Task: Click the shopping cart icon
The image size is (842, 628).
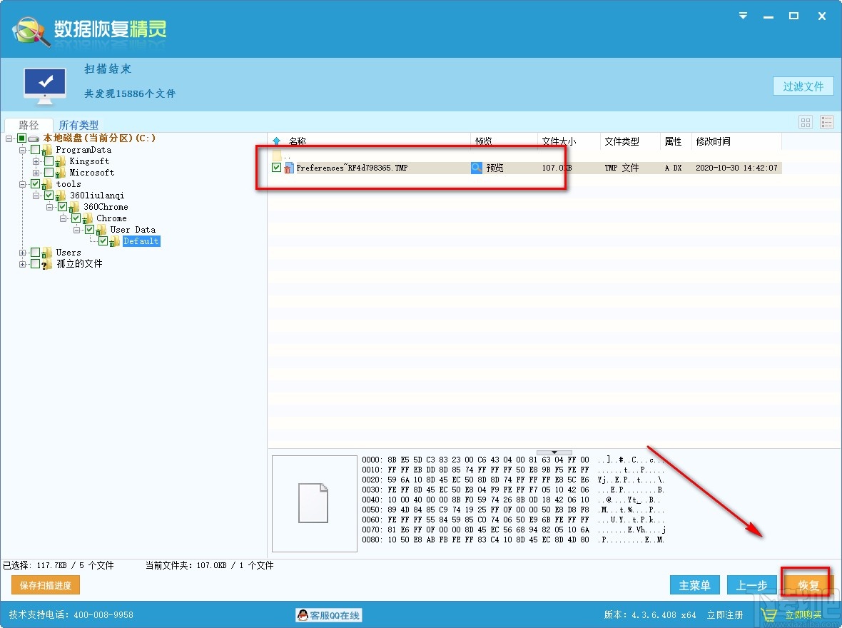Action: click(769, 614)
